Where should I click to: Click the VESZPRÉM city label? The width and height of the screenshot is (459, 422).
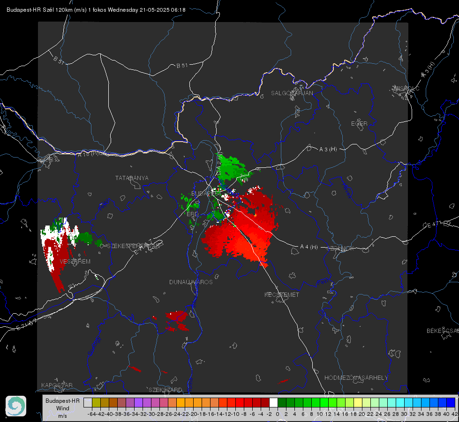click(75, 262)
